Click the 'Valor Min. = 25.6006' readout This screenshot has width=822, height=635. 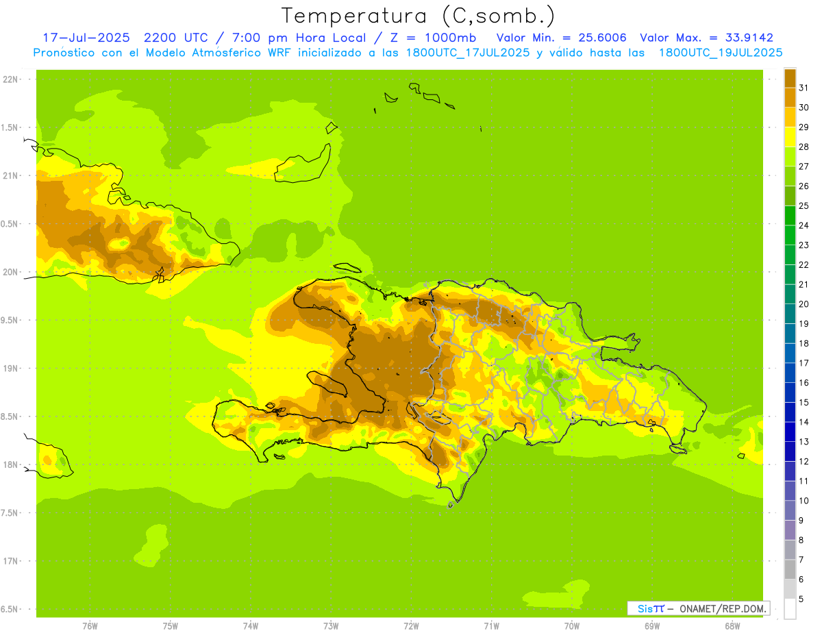561,38
